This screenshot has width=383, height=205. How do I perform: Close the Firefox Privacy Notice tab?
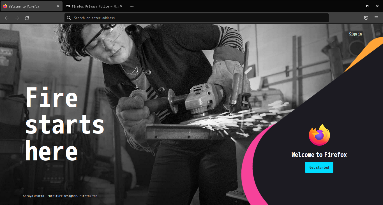click(x=121, y=6)
